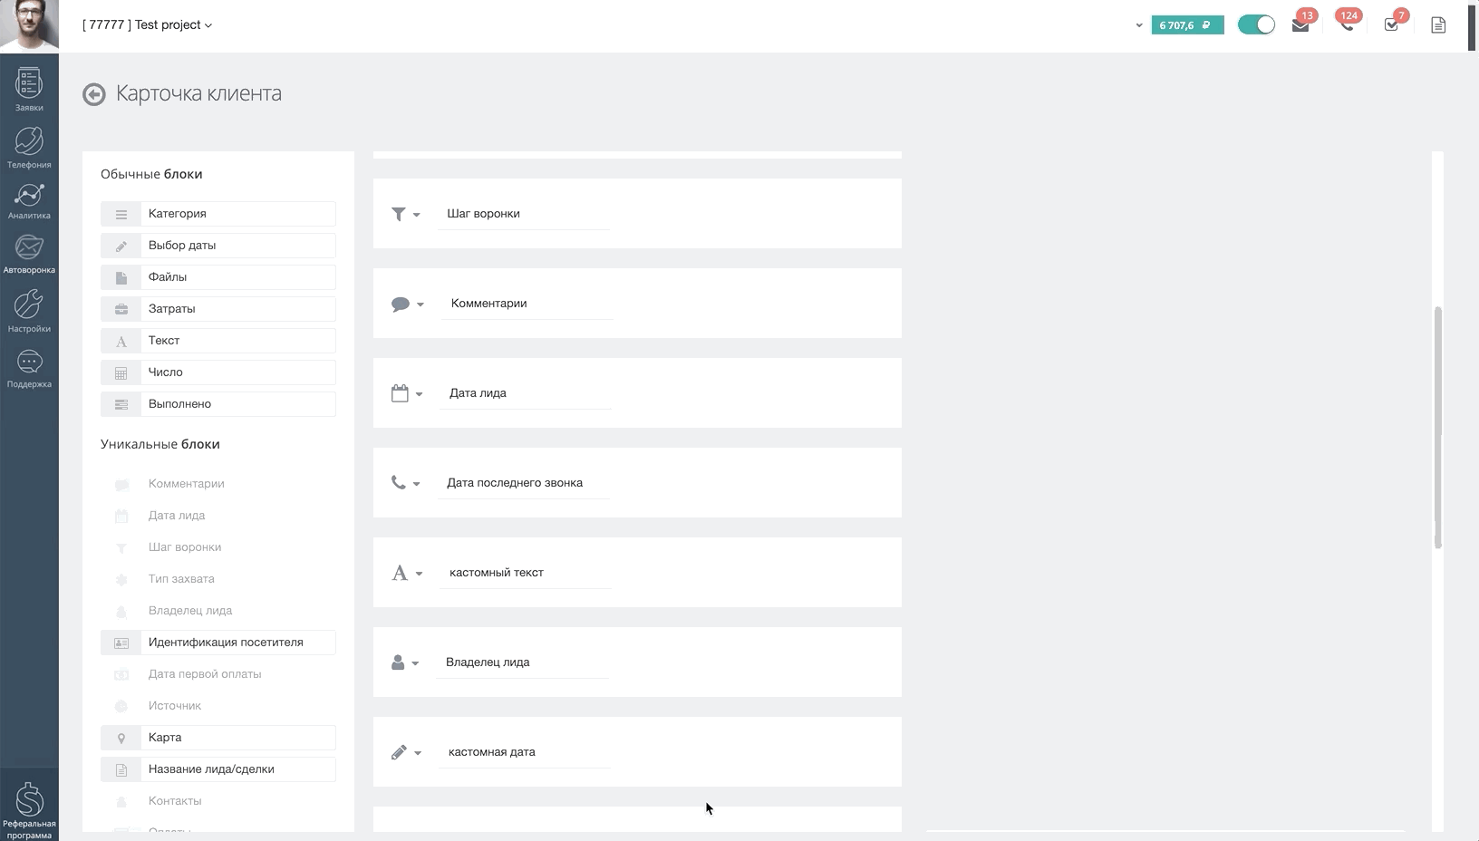Open missed calls icon with badge 124
The image size is (1479, 841).
(x=1348, y=24)
